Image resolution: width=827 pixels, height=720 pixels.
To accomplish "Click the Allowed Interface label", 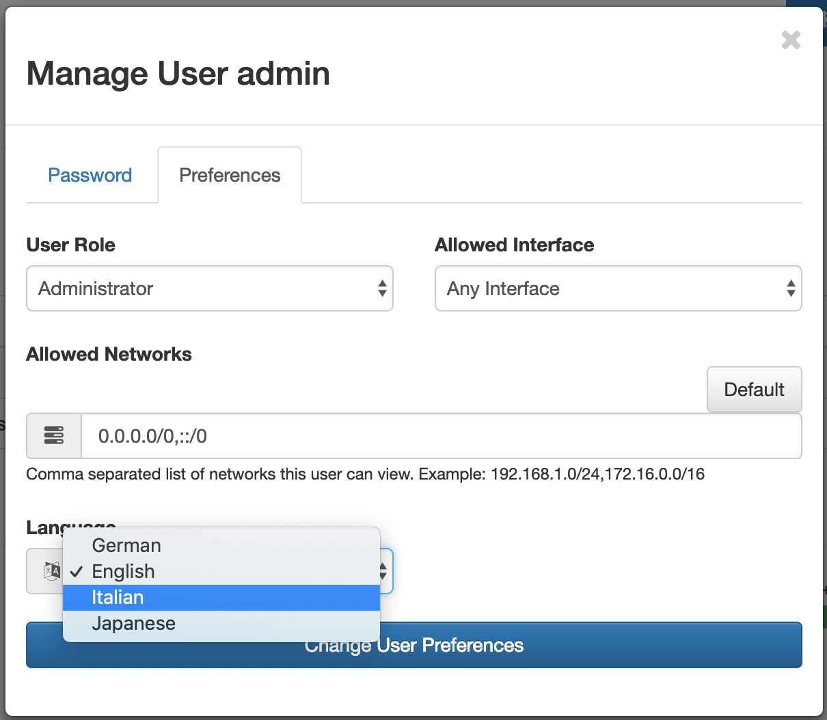I will tap(515, 245).
